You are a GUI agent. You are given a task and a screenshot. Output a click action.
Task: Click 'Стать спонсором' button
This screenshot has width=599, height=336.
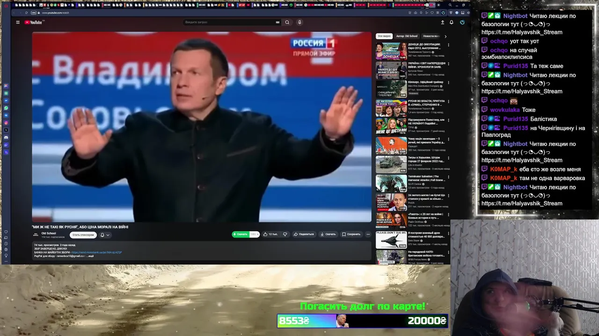click(83, 235)
